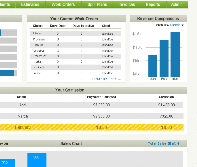Select the Processin.. work order row

click(75, 39)
